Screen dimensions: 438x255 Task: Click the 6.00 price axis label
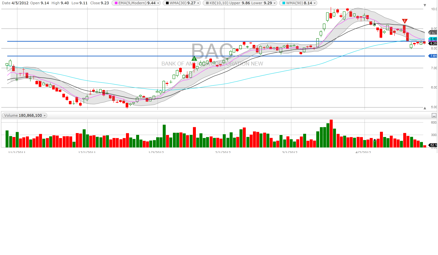pos(433,88)
